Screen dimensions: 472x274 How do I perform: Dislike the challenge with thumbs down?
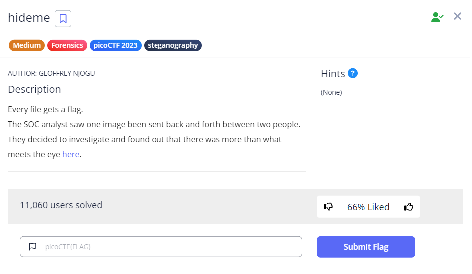(x=328, y=207)
